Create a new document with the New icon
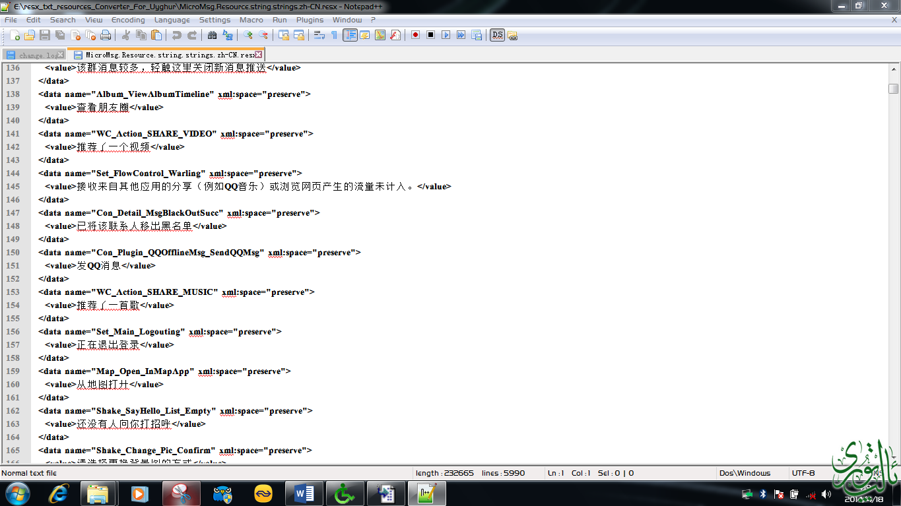 tap(15, 35)
